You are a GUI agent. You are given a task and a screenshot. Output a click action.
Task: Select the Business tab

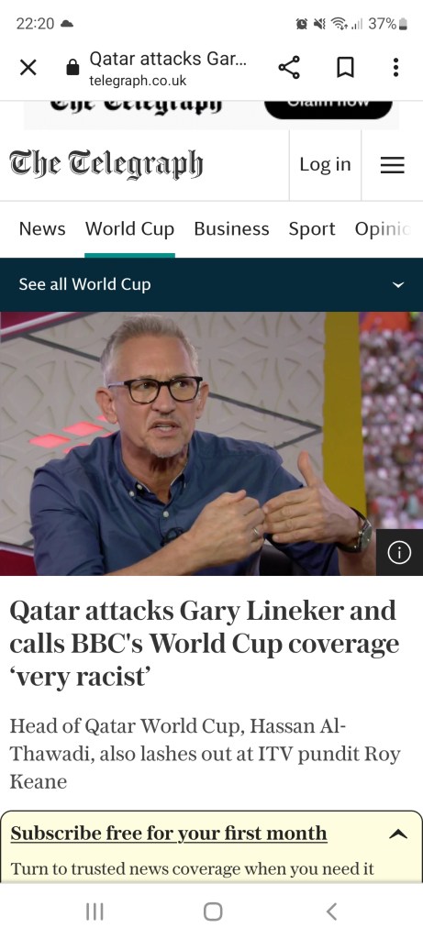coord(231,228)
